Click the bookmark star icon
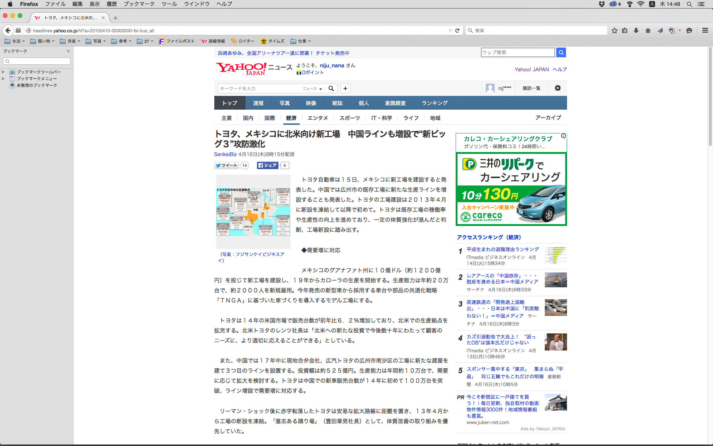 coord(615,30)
